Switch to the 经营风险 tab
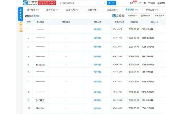Image resolution: width=182 pixels, height=114 pixels. pos(92,10)
